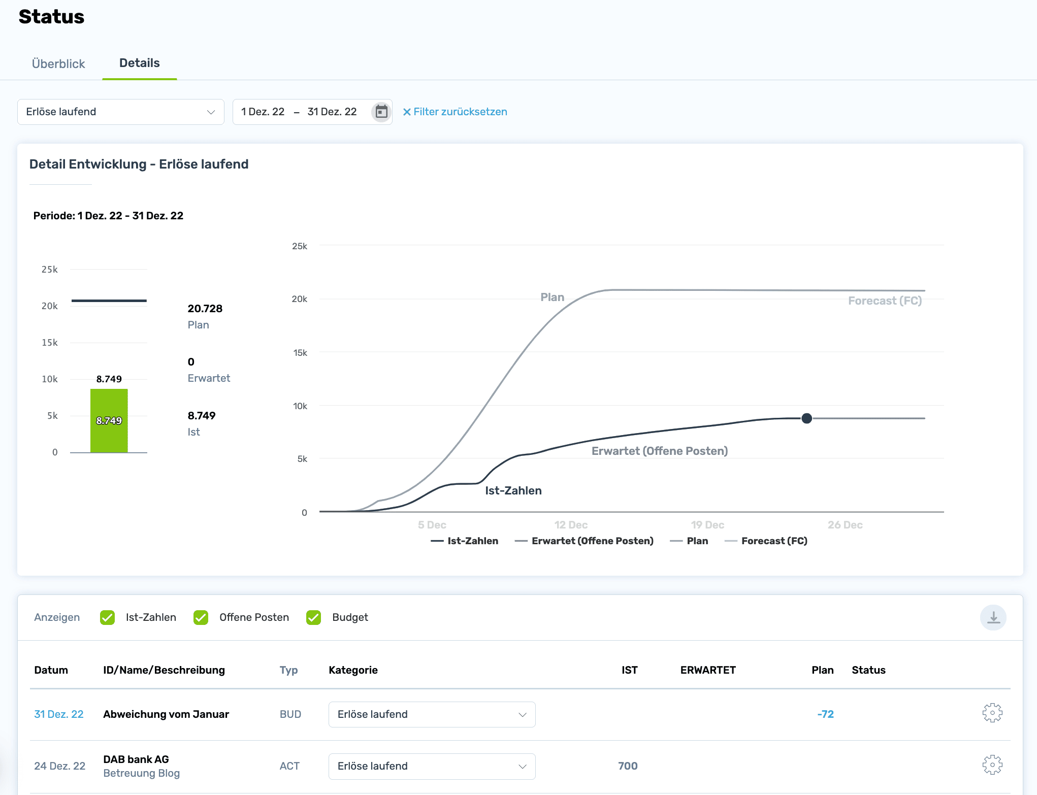Click the start date 1 Dez. 22 field
Screen dimensions: 1037x795
tap(263, 112)
